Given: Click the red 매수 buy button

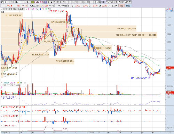Looking at the screenshot, I should click(121, 6).
